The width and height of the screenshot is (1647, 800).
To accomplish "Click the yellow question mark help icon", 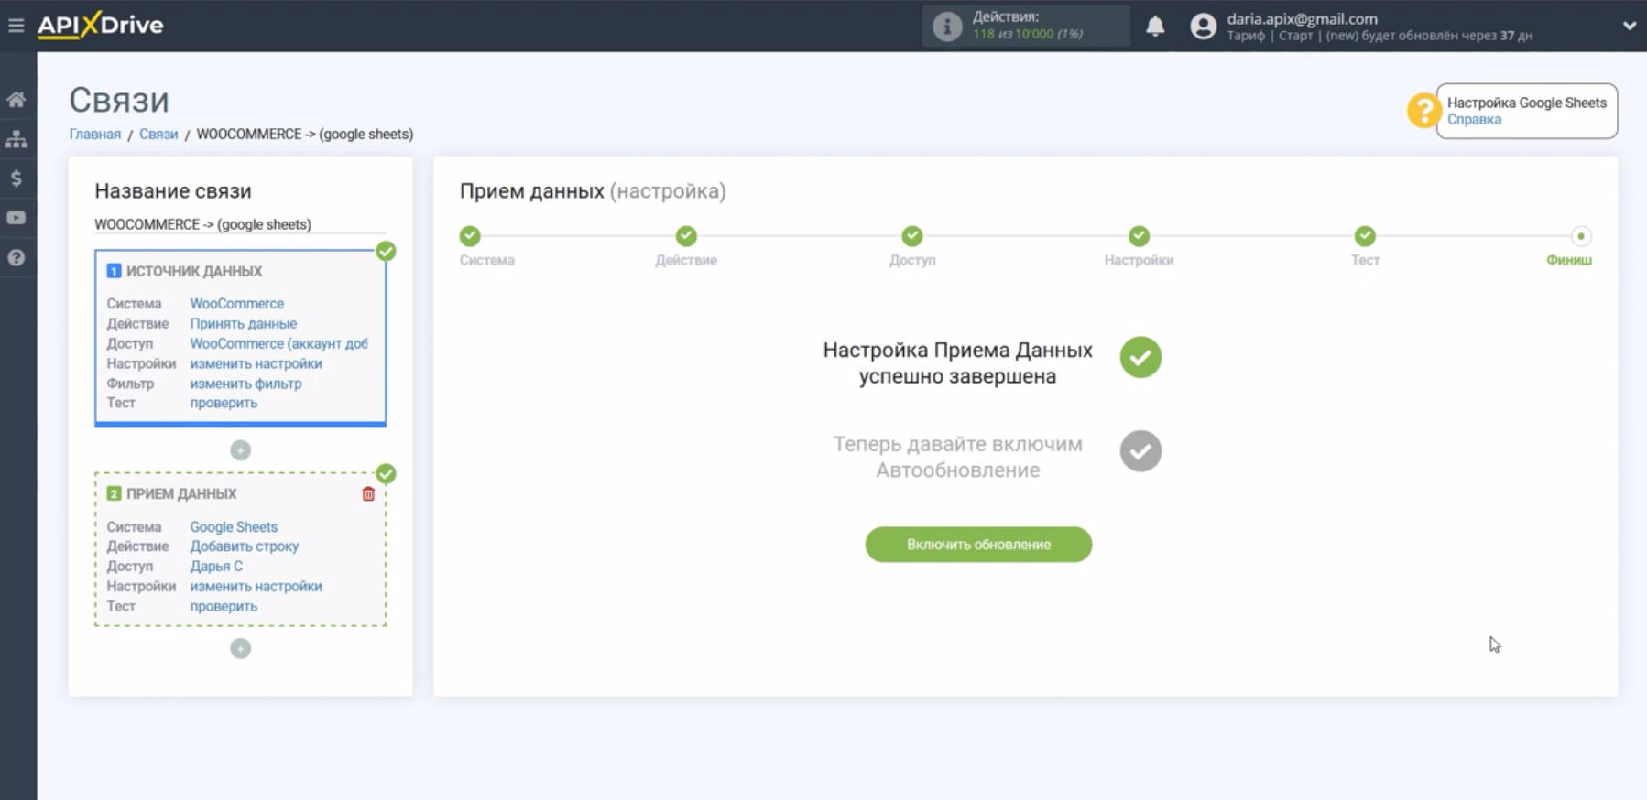I will pos(1423,111).
